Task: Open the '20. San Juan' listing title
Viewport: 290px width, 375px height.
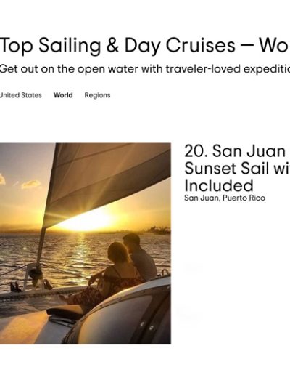Action: click(x=237, y=151)
